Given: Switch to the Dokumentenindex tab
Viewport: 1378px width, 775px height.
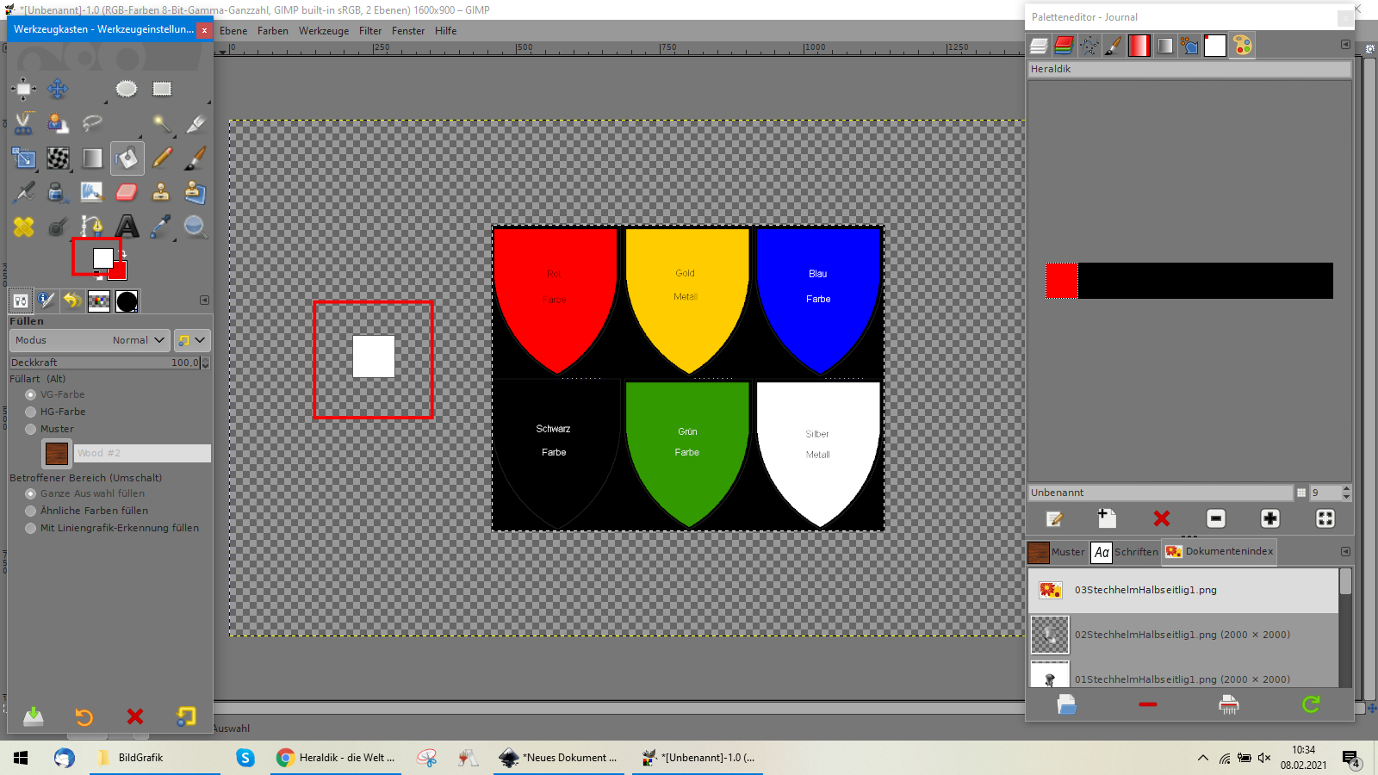Looking at the screenshot, I should 1219,551.
